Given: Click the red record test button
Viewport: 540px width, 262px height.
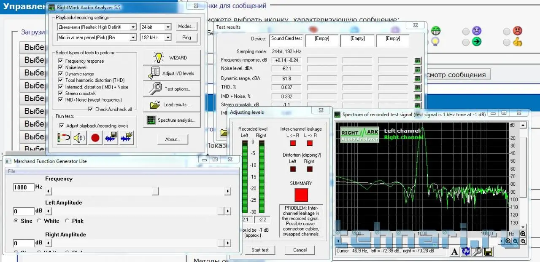Looking at the screenshot, I should click(95, 138).
